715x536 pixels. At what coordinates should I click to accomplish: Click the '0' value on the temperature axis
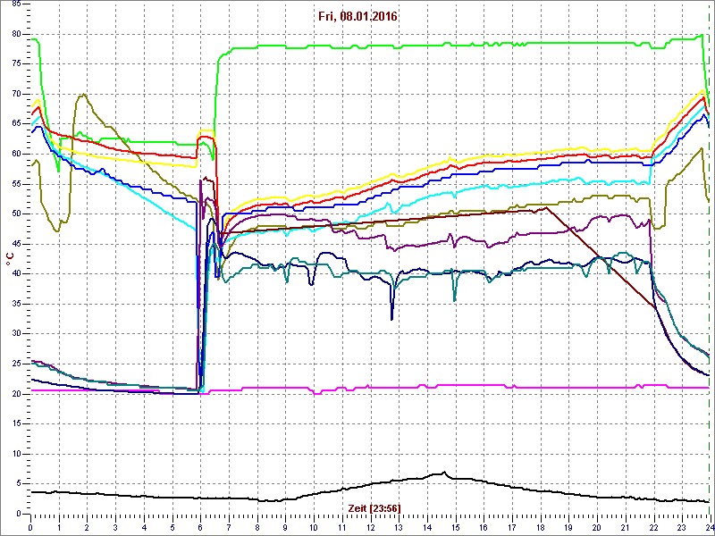click(x=19, y=514)
